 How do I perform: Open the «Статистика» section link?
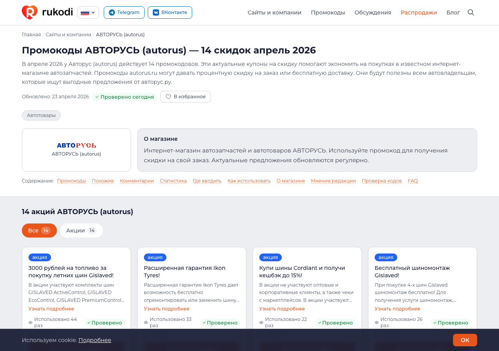[x=173, y=181]
